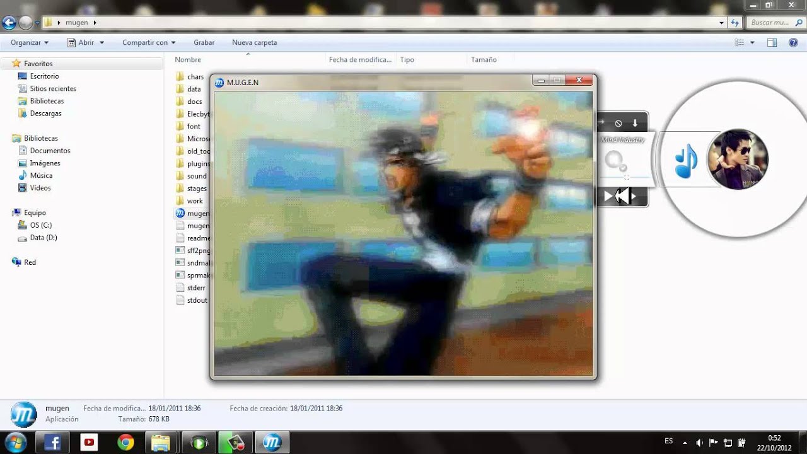The height and width of the screenshot is (454, 807).
Task: Click the artist photo thumbnail on widget
Action: point(737,160)
